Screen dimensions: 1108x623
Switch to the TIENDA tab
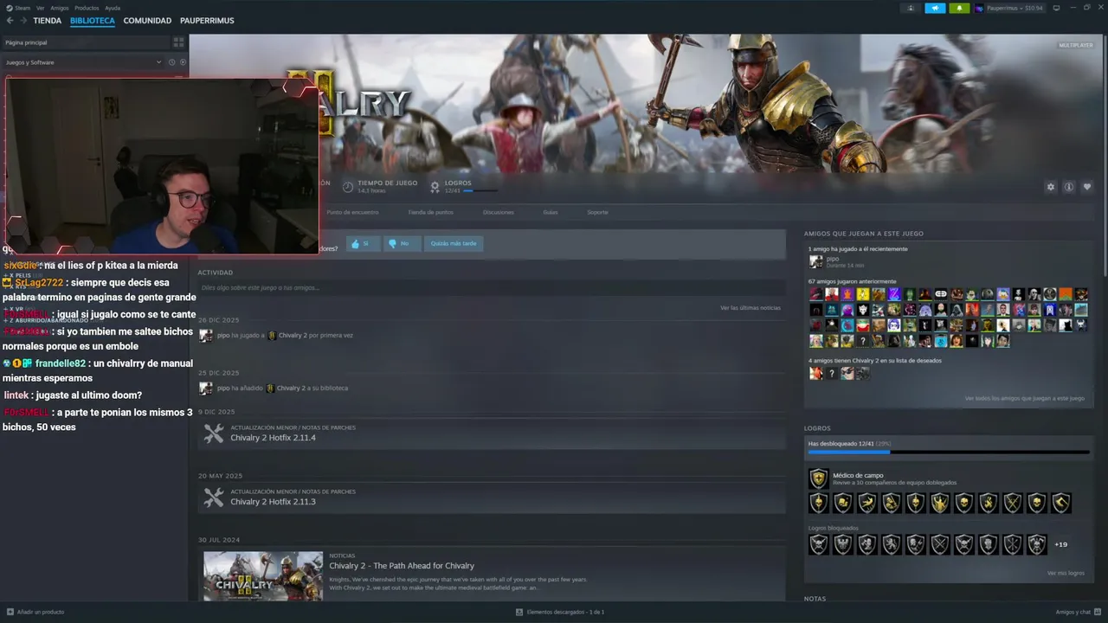[48, 21]
